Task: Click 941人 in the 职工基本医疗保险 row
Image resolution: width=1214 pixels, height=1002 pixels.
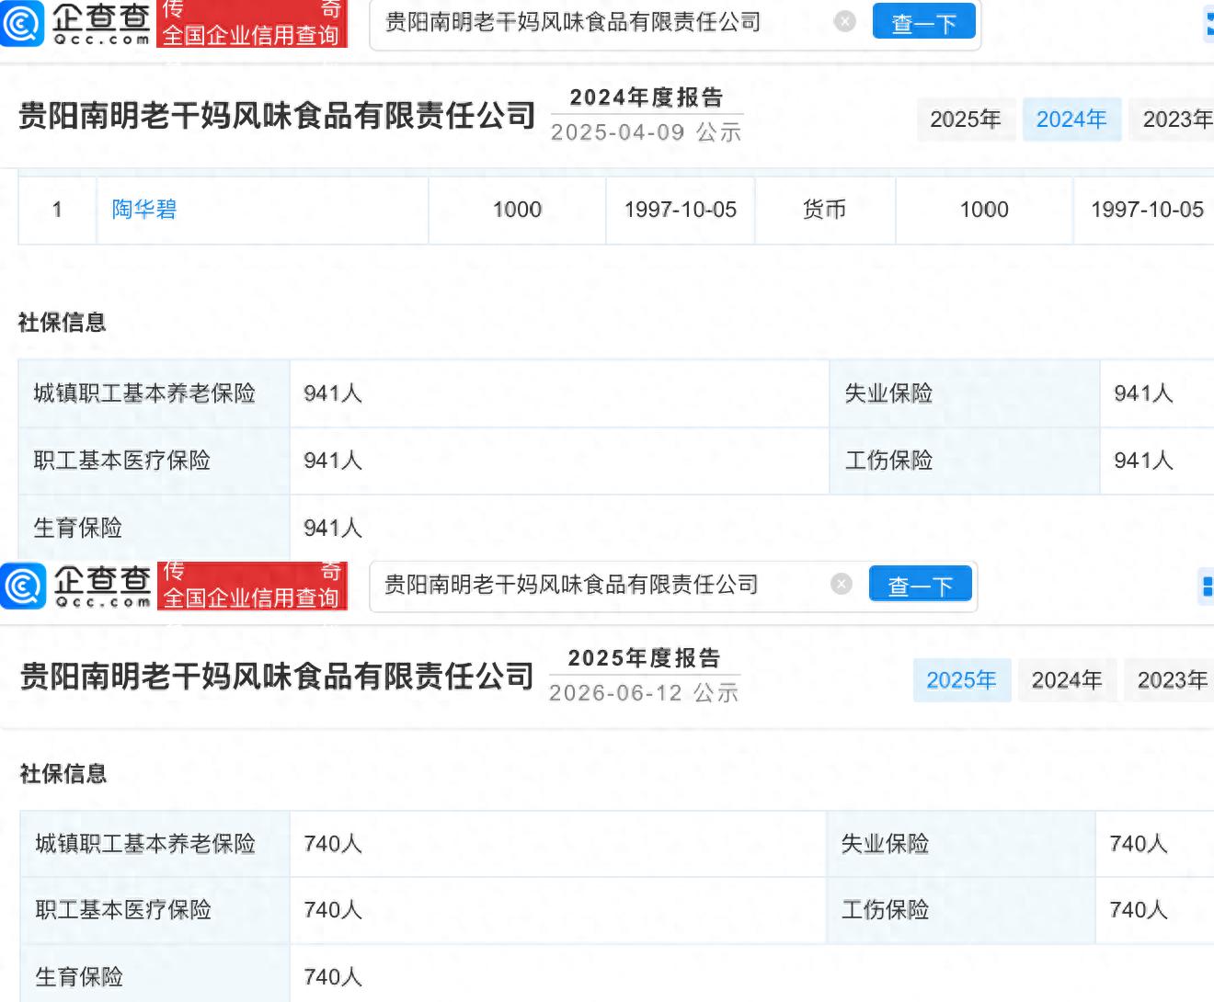Action: point(333,461)
